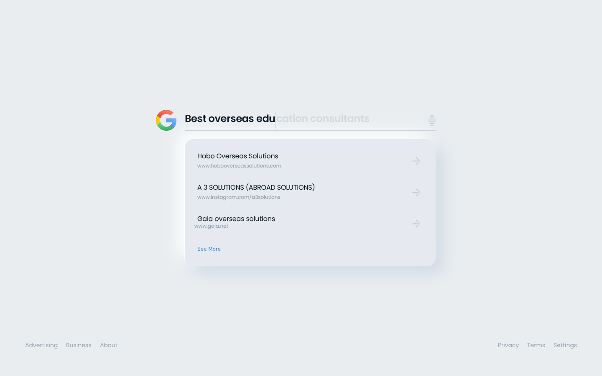View the Privacy policy link
This screenshot has height=376, width=602.
click(508, 345)
